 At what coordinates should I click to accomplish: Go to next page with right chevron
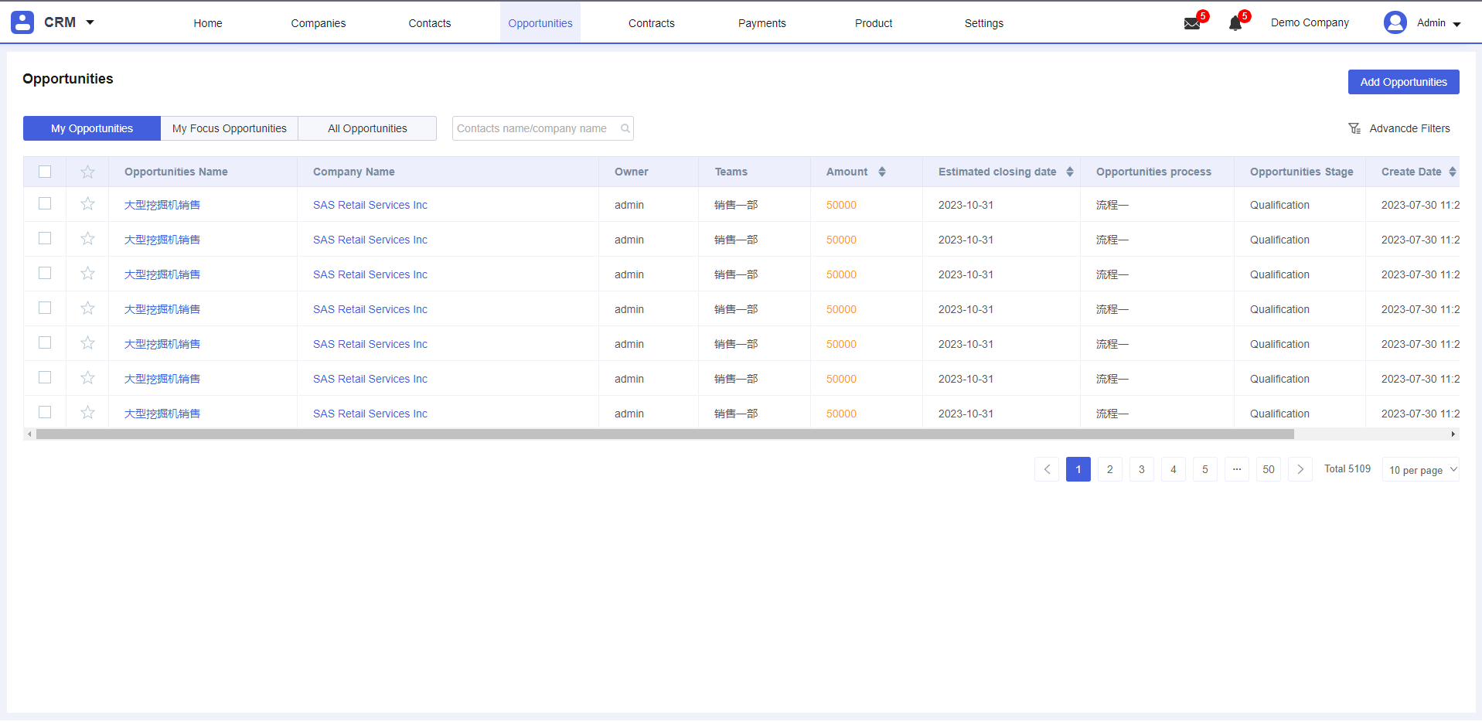tap(1300, 469)
